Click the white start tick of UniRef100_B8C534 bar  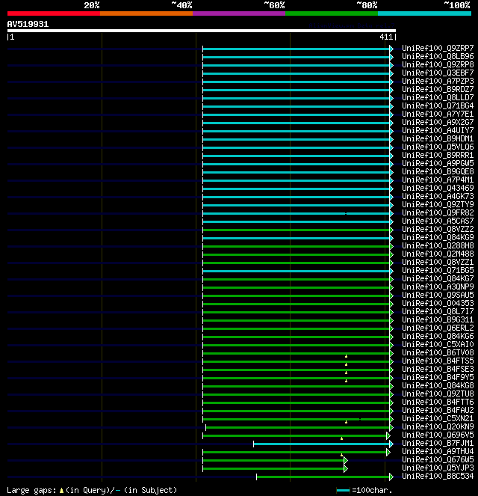click(256, 477)
